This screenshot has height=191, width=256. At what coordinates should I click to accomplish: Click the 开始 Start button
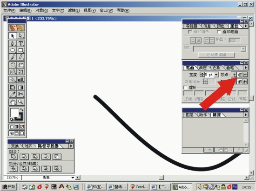(9, 187)
